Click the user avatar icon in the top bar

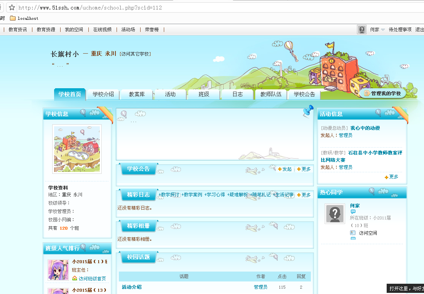pos(362,29)
